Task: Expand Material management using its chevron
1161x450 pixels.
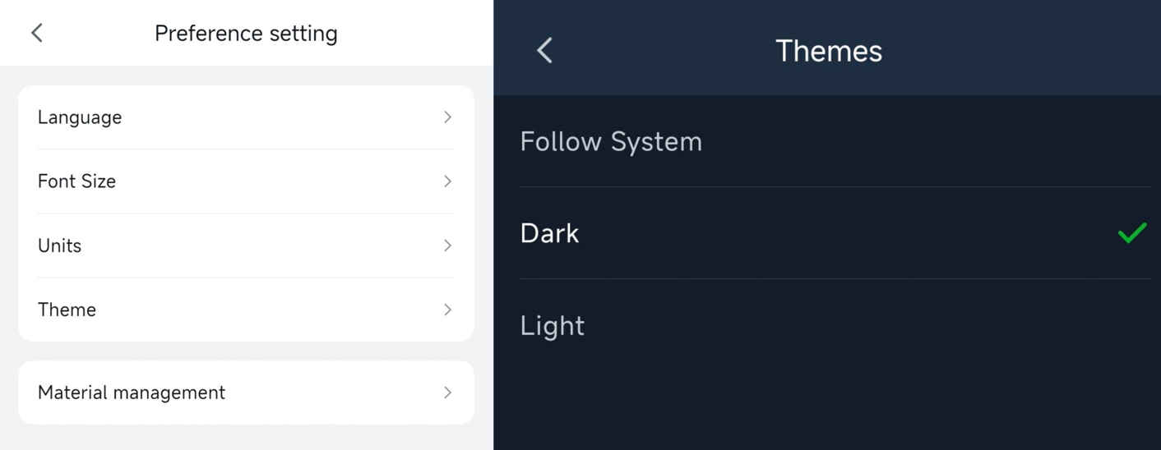Action: (x=447, y=393)
